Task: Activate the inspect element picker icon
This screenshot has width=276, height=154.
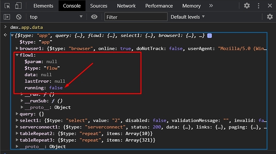Action: coord(7,6)
